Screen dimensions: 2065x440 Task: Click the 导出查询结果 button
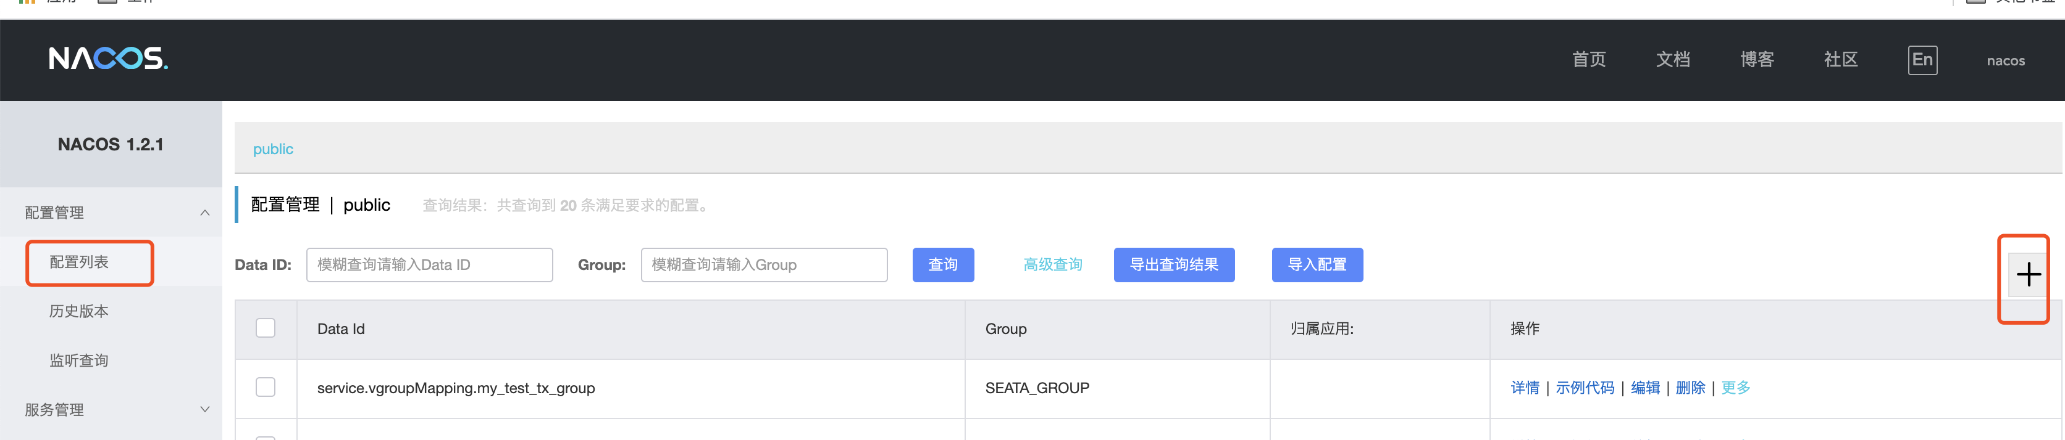pyautogui.click(x=1173, y=265)
